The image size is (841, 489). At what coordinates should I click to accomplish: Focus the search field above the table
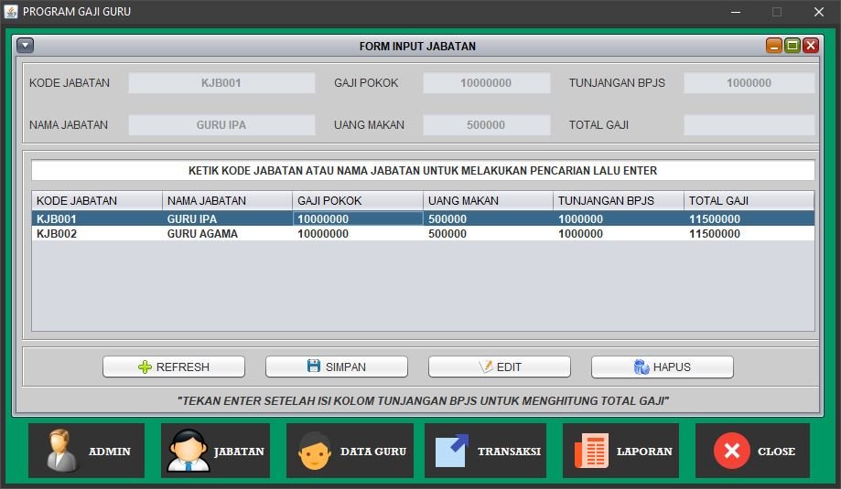[422, 171]
